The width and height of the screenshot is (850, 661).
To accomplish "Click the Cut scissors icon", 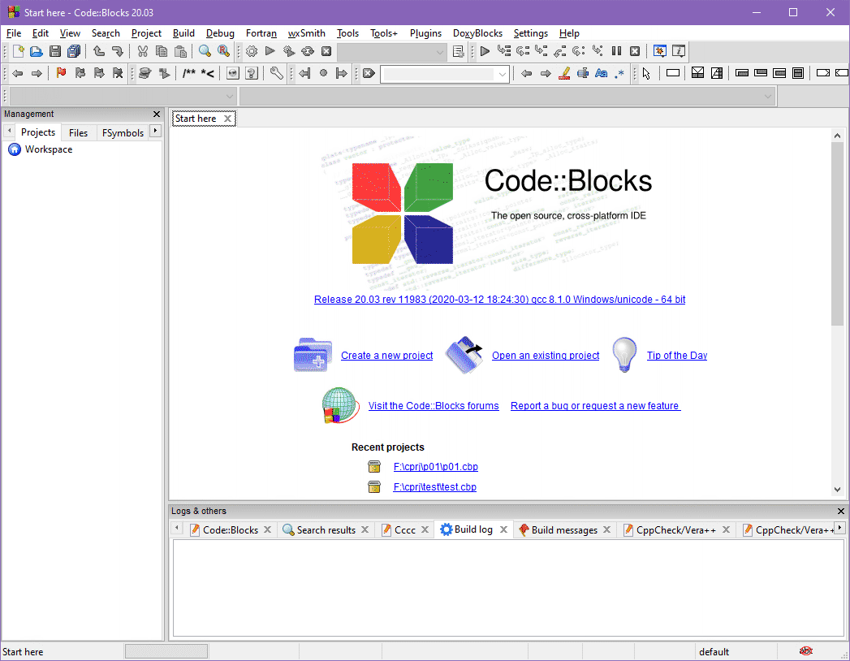I will [x=142, y=51].
